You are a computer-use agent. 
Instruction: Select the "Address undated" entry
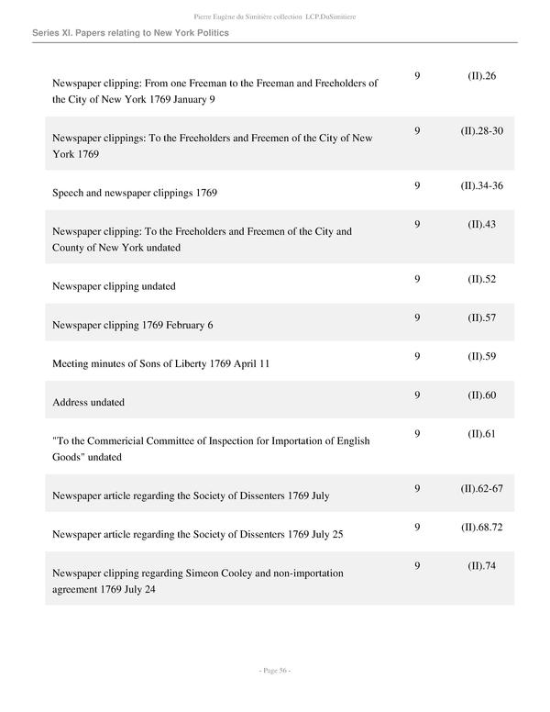[x=89, y=403]
